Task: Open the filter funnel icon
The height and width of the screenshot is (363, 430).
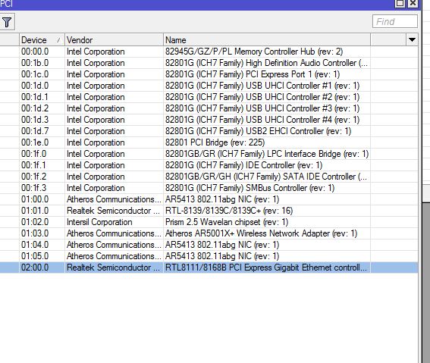Action: pos(7,22)
